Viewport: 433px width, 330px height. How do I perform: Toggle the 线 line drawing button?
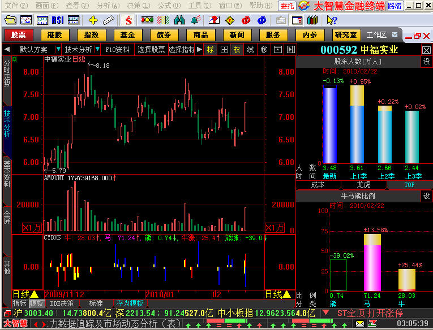[250, 49]
